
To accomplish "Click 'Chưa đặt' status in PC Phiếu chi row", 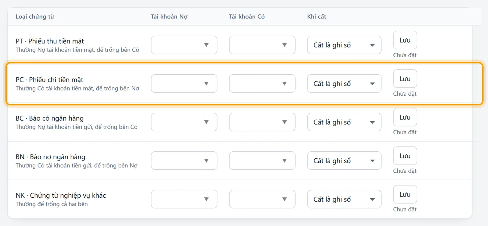I will point(405,94).
